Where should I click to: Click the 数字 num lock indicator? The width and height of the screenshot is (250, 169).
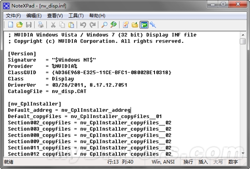point(233,162)
